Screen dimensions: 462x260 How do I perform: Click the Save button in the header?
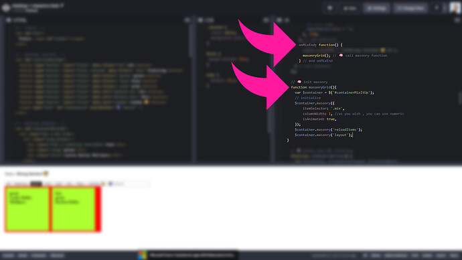coord(350,8)
